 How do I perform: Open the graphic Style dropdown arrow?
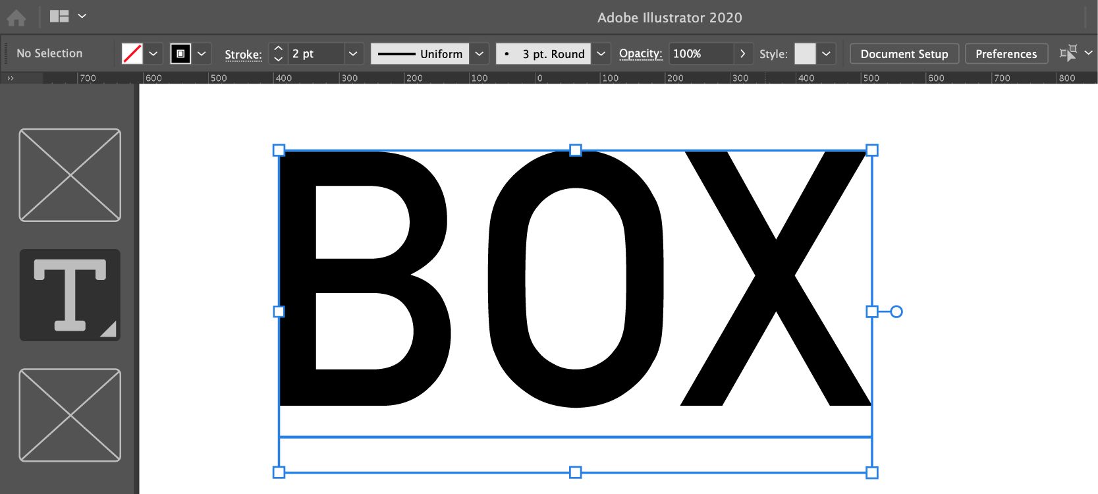pos(826,53)
